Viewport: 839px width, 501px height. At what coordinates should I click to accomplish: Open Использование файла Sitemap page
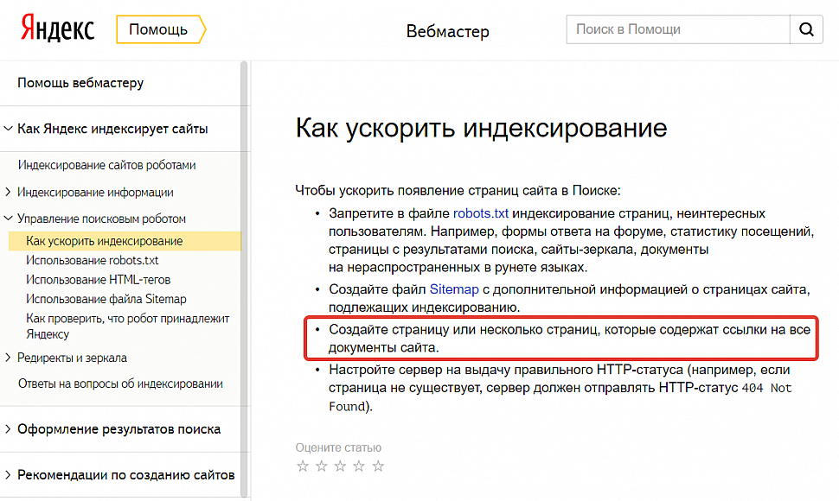click(x=106, y=299)
